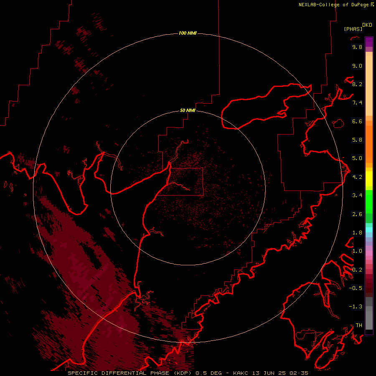Click the 50 NMI range ring label
Screen dimensions: 376x376
coord(188,110)
